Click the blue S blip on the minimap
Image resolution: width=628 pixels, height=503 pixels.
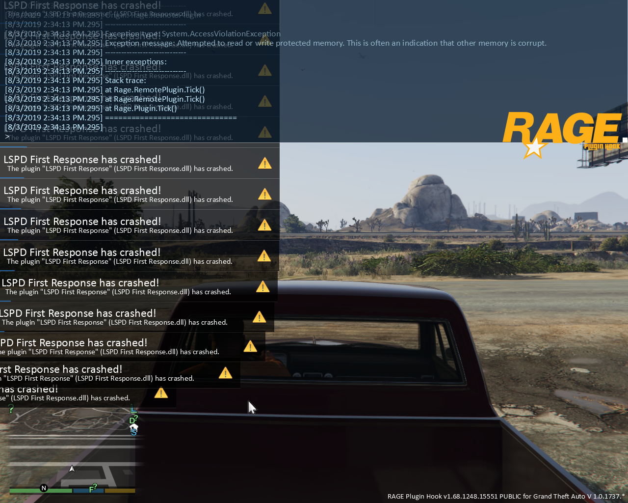(x=133, y=433)
